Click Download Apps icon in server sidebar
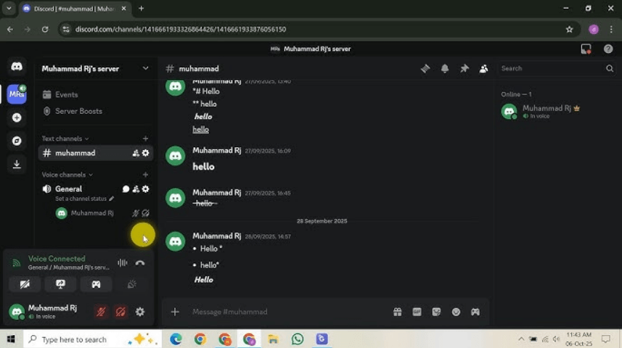The image size is (622, 348). (x=17, y=164)
